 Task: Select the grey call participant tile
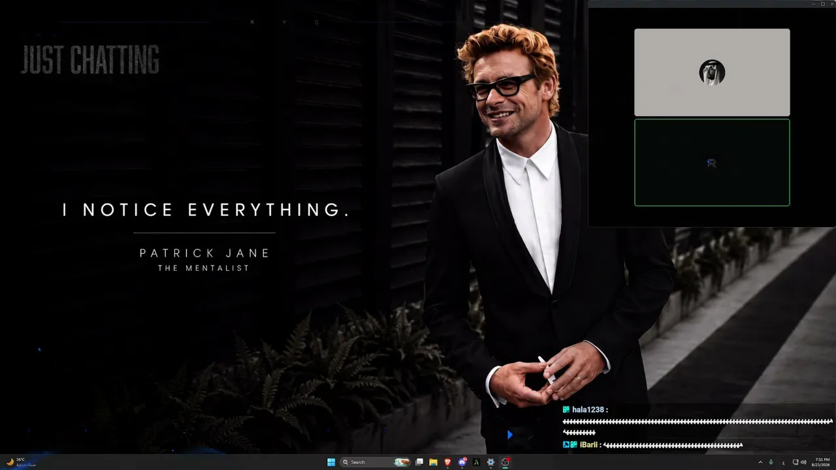point(712,72)
